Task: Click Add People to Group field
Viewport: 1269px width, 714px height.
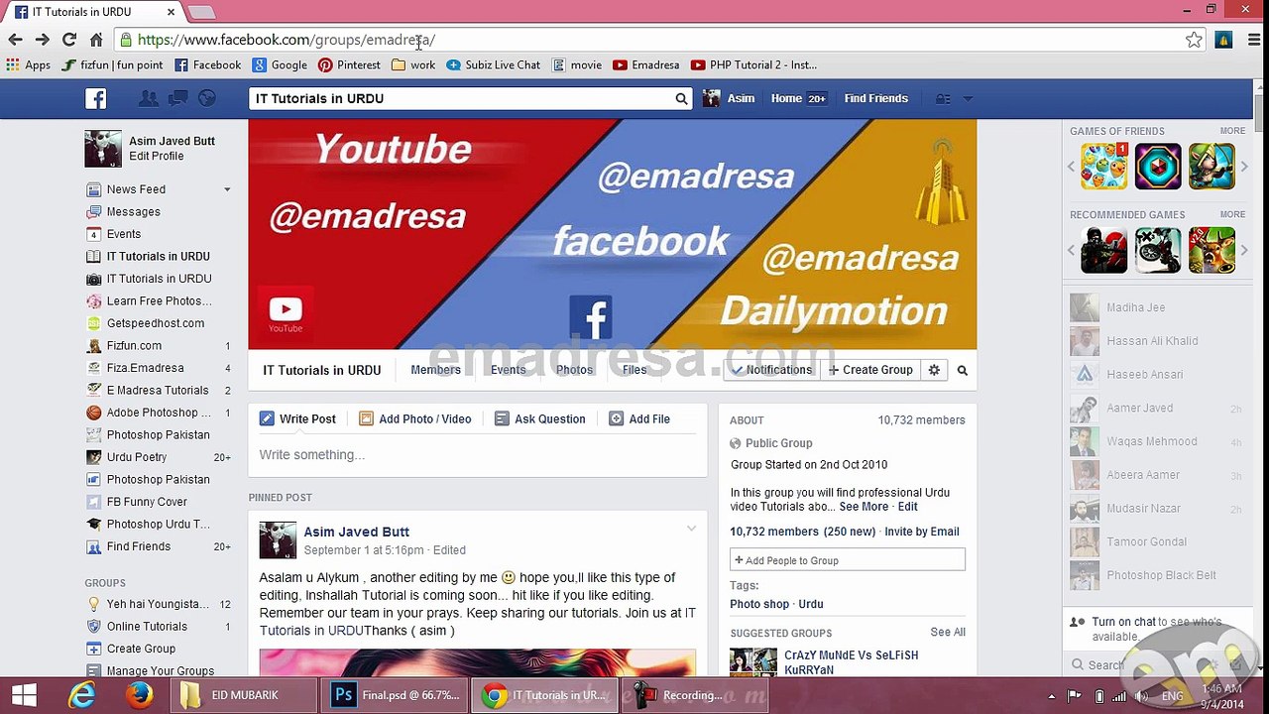Action: point(848,560)
